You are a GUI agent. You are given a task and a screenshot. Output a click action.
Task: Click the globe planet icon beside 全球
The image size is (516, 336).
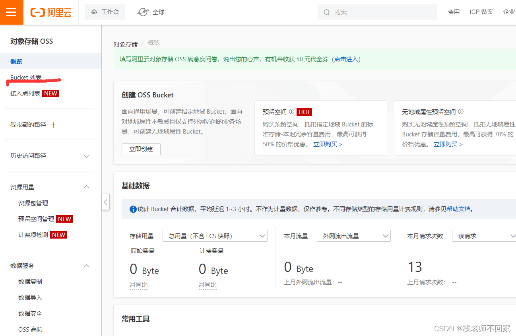(x=143, y=12)
